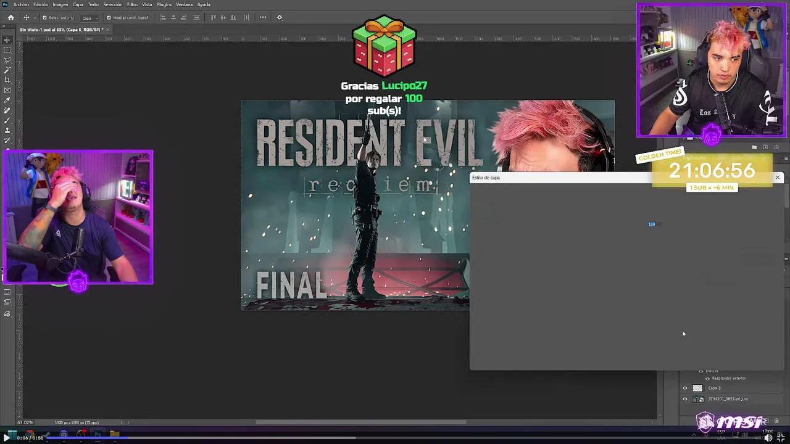Screen dimensions: 790x444
Task: Align top edges in options bar
Action: [x=213, y=17]
